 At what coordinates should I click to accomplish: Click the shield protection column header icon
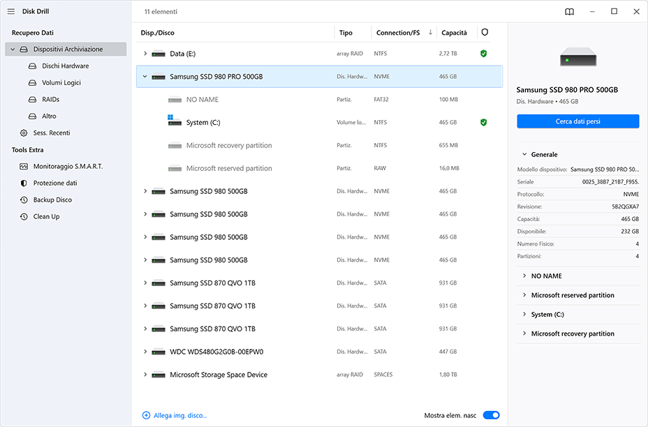click(x=485, y=32)
